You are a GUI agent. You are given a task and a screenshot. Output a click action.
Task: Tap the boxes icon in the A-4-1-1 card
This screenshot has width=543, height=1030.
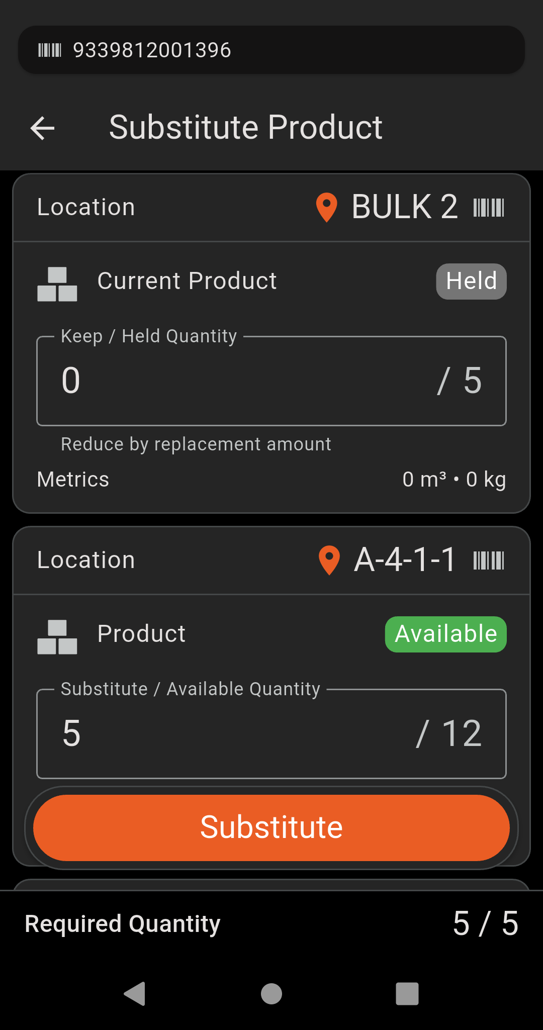[57, 637]
